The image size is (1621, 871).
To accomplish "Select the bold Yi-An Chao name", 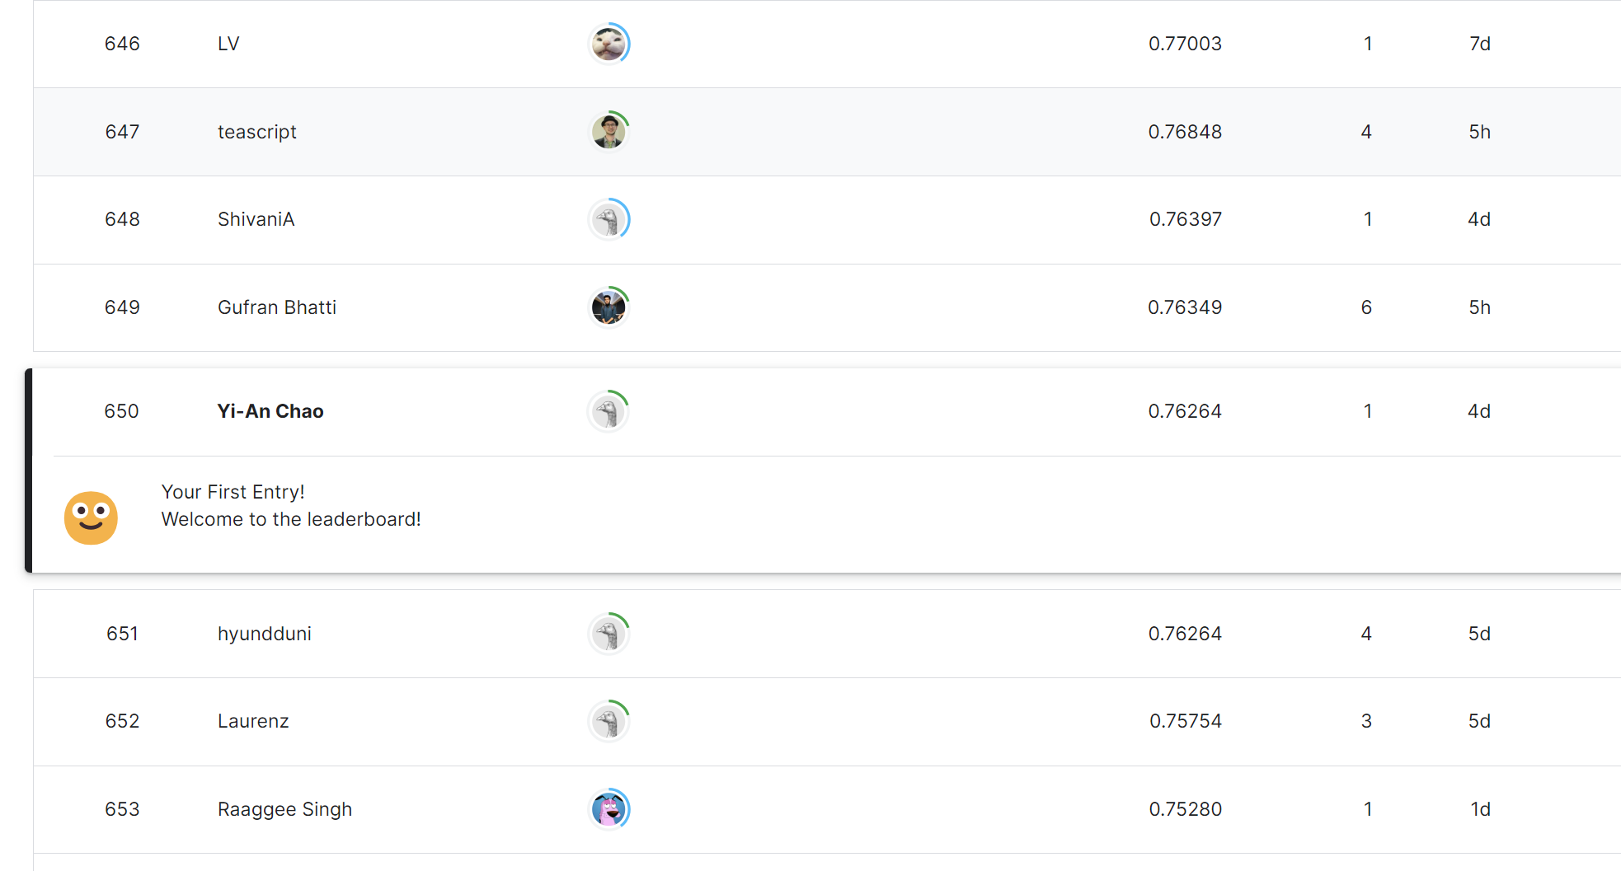I will [270, 411].
